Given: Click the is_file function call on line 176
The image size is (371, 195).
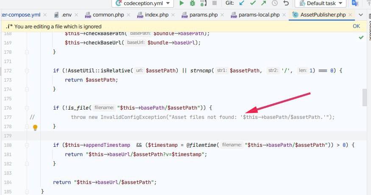Looking at the screenshot, I should pos(78,108).
